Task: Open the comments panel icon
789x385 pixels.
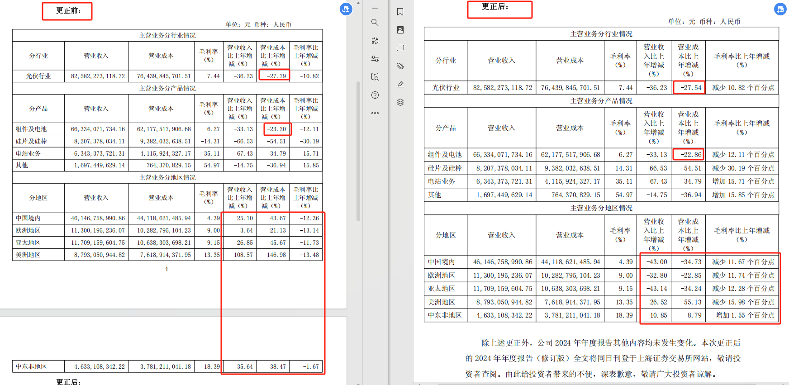Action: (x=400, y=48)
